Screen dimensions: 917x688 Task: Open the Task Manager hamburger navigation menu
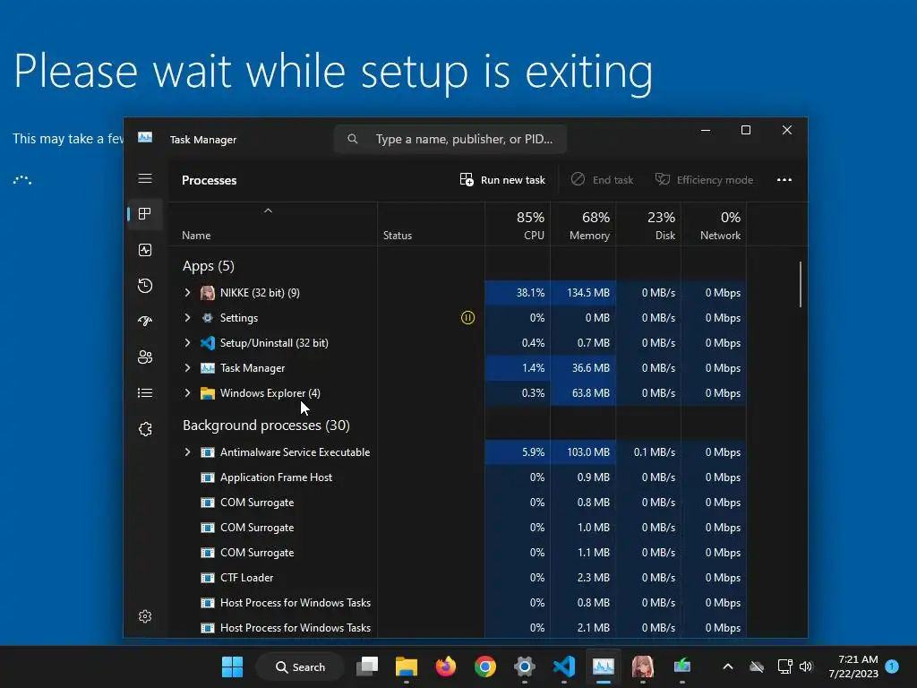point(145,178)
